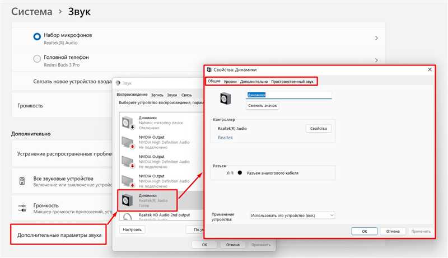Switch to the Запись tab in Звук

click(157, 95)
